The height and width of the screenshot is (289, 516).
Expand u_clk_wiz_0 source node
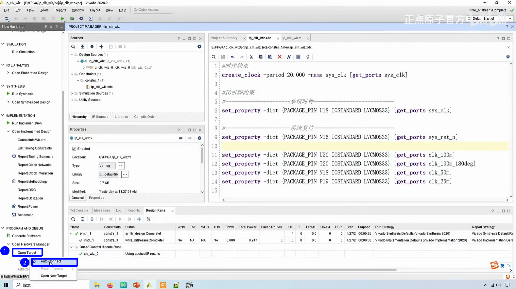pyautogui.click(x=84, y=68)
